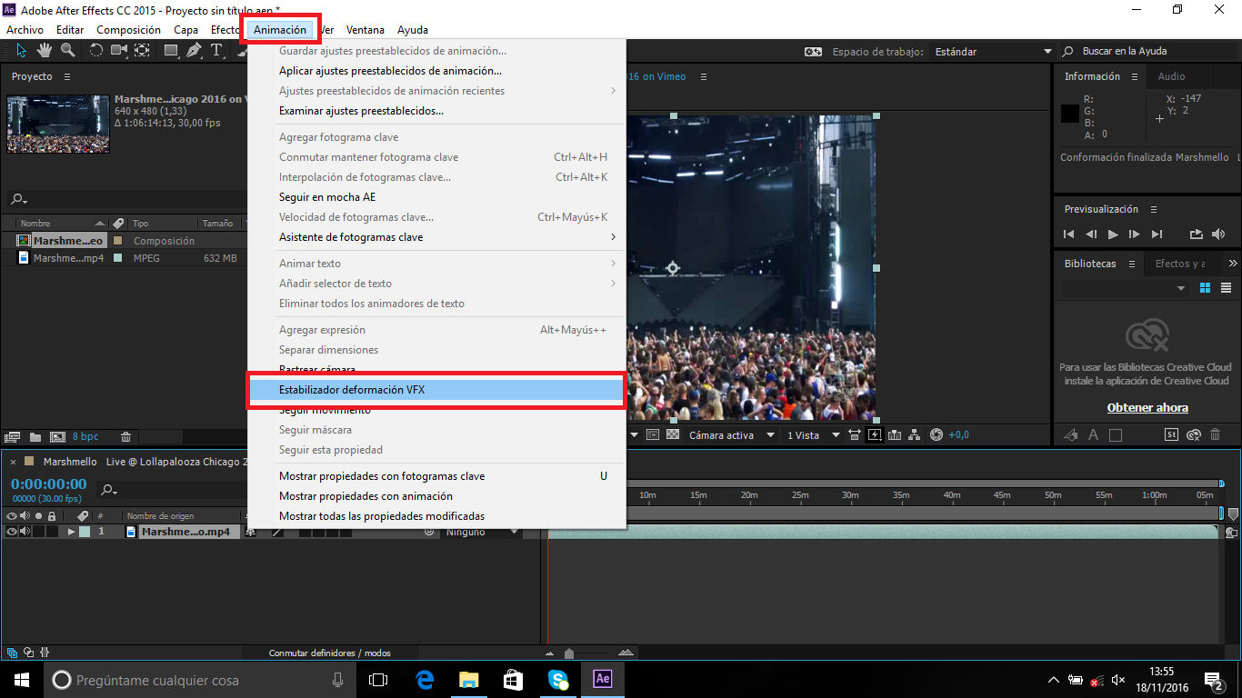Select the Unified Camera tool
1242x698 pixels.
click(119, 50)
